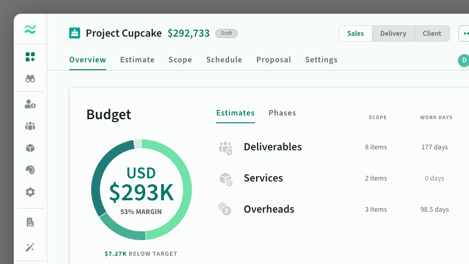This screenshot has width=469, height=264.
Task: Go to the Estimate tab
Action: (137, 60)
